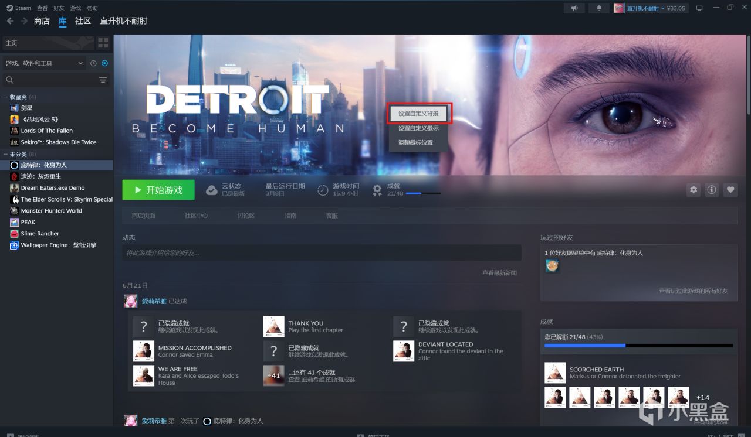Switch library to grid collections view
Image resolution: width=751 pixels, height=437 pixels.
click(x=103, y=43)
